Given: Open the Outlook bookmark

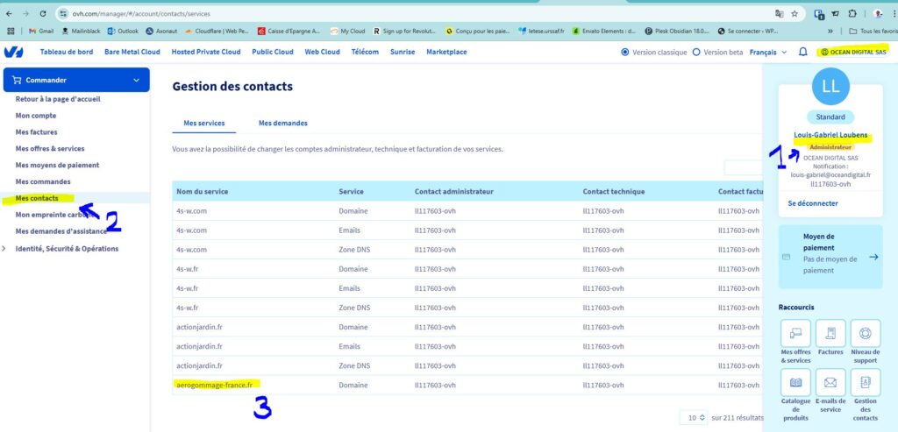Looking at the screenshot, I should [x=123, y=31].
